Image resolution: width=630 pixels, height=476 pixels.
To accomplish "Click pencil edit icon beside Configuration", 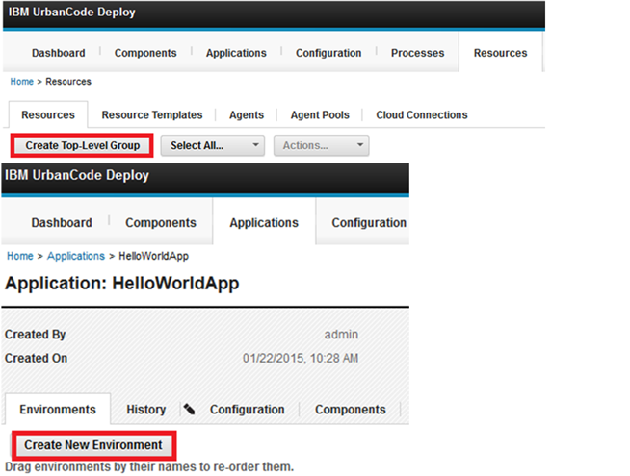I will (x=189, y=409).
